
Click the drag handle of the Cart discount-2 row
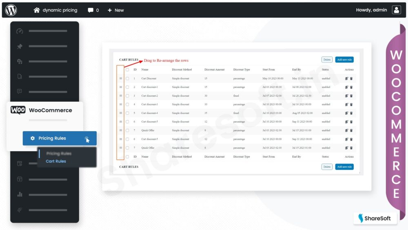coord(121,96)
